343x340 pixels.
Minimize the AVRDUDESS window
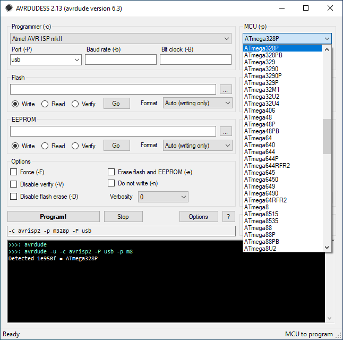(282, 8)
